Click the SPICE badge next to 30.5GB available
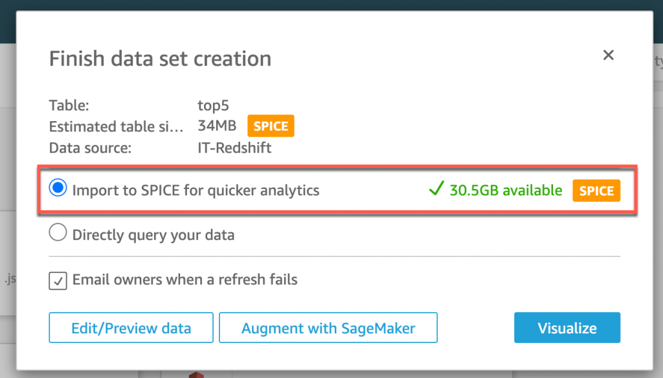Viewport: 663px width, 378px height. [x=596, y=191]
